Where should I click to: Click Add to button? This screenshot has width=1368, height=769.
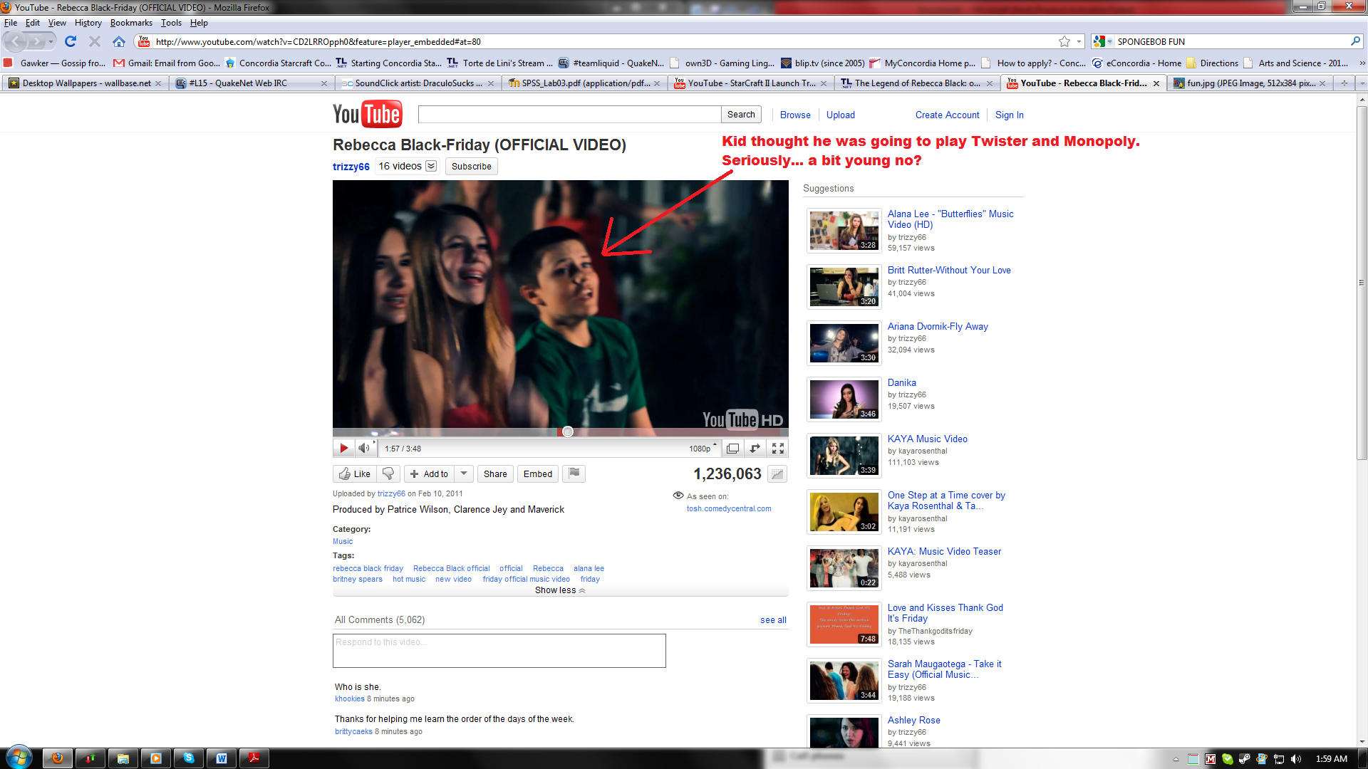(430, 474)
